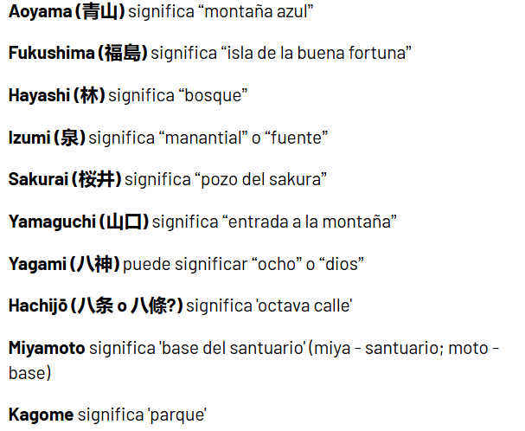The width and height of the screenshot is (525, 431).
Task: Click the bold name Fukushima (福島)
Action: coord(78,54)
